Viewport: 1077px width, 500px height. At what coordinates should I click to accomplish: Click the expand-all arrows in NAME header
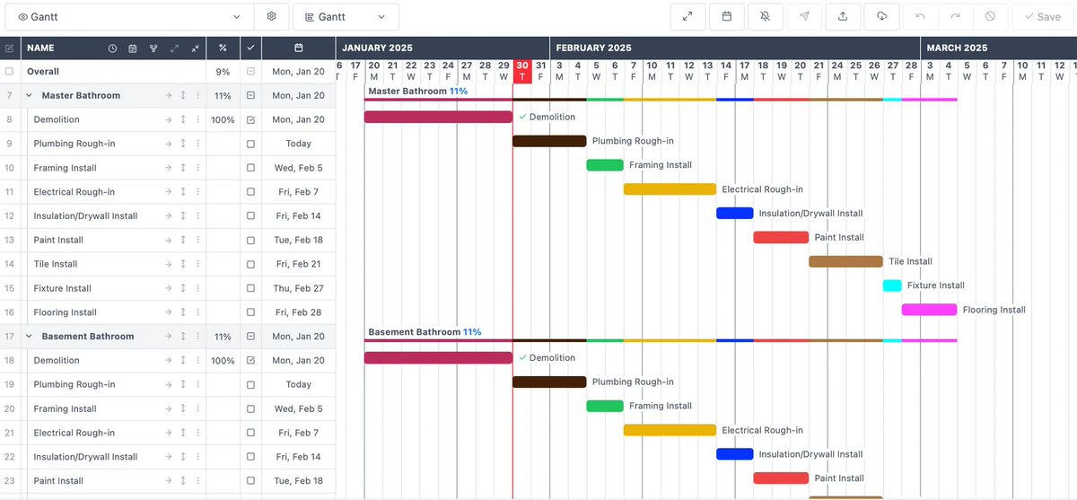(x=174, y=48)
